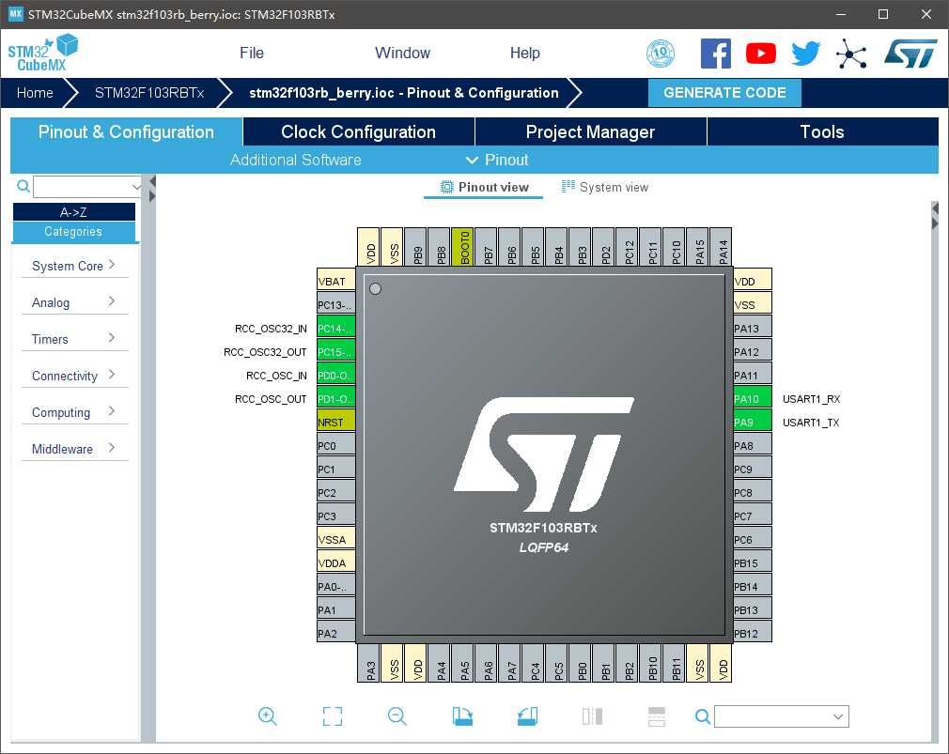Select the BOOT0 pin on the chip

click(x=463, y=247)
